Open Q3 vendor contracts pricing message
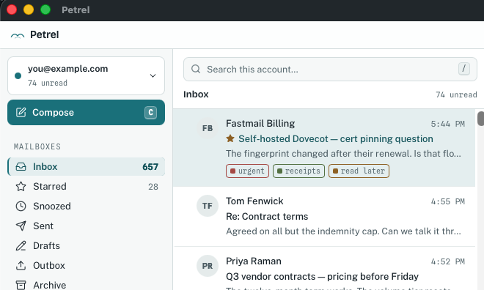 pos(324,269)
